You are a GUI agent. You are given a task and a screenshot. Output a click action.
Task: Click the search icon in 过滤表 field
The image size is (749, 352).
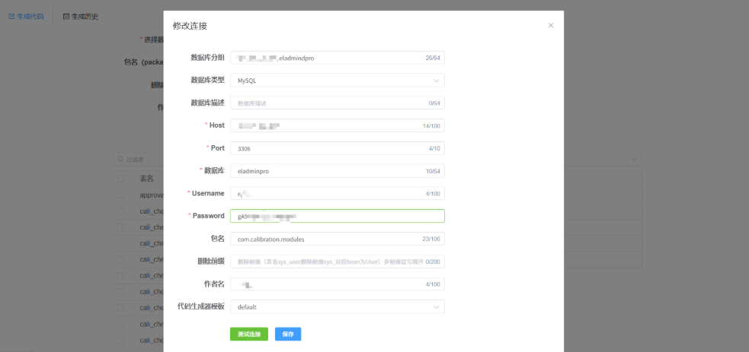point(121,160)
